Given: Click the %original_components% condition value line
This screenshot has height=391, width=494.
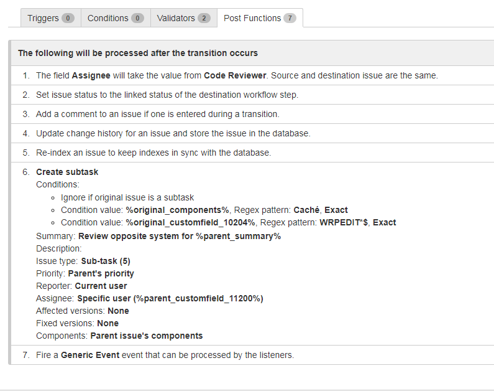Looking at the screenshot, I should pos(204,210).
